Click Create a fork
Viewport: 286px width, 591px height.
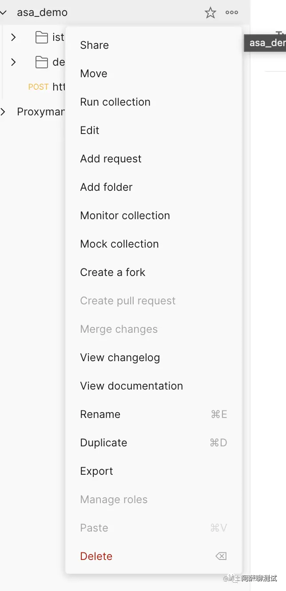(113, 272)
